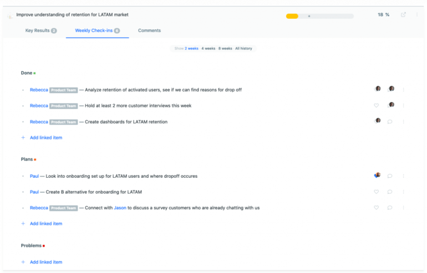Open comment bubble for 'Look into onboarding' plan

coord(390,176)
